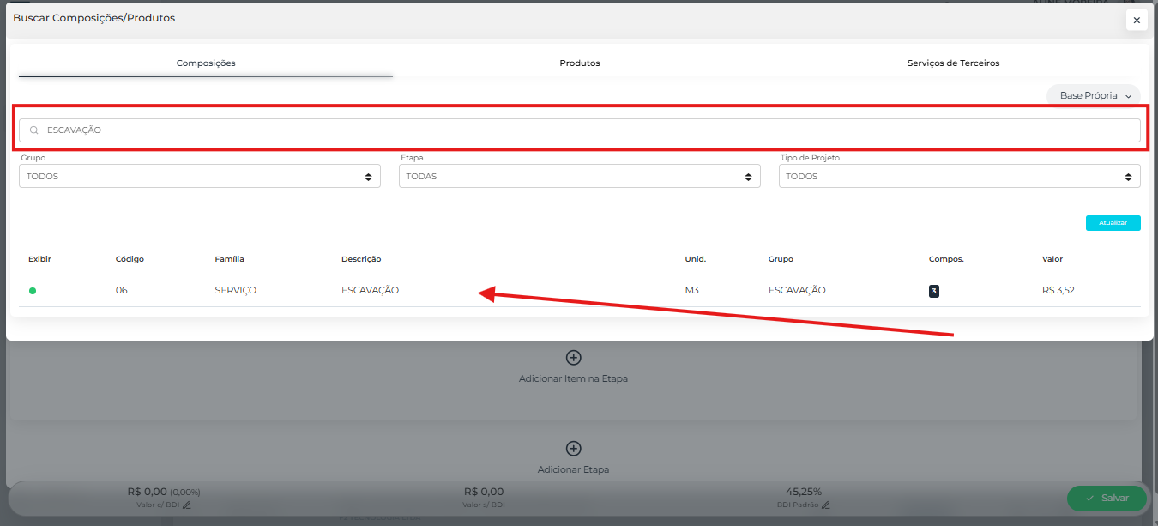Click the Valor column header

click(1052, 259)
